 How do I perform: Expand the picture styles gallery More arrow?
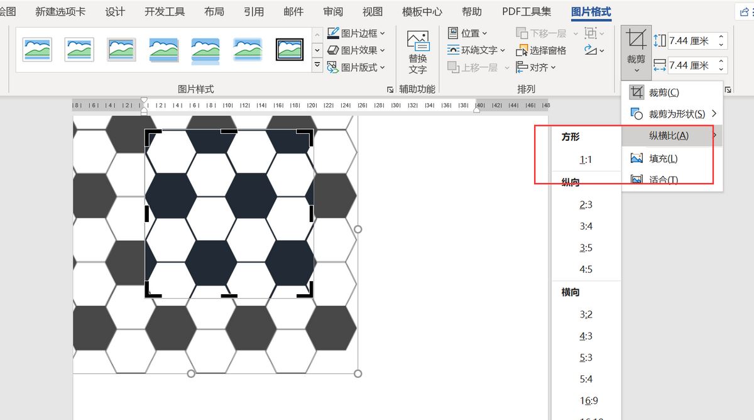tap(317, 65)
